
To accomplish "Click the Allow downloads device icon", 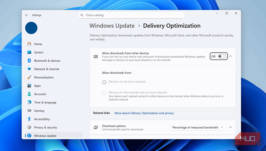I will pos(96,56).
